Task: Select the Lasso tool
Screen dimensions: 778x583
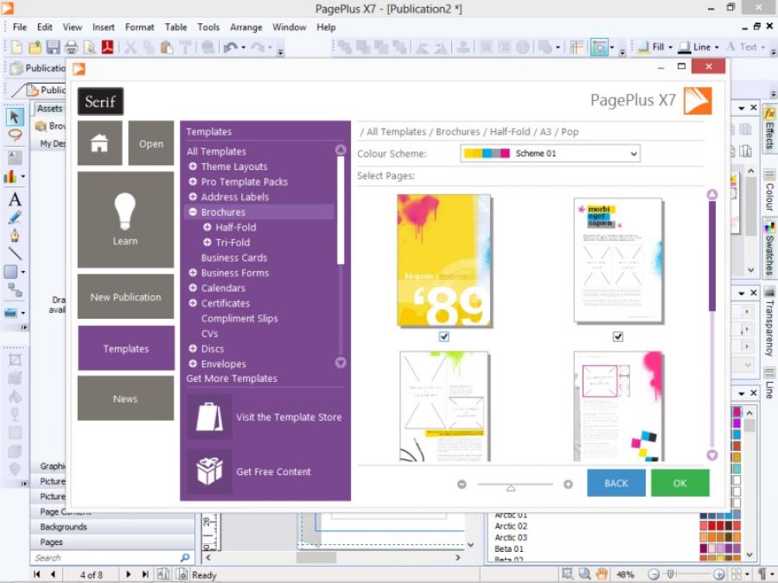Action: (15, 135)
